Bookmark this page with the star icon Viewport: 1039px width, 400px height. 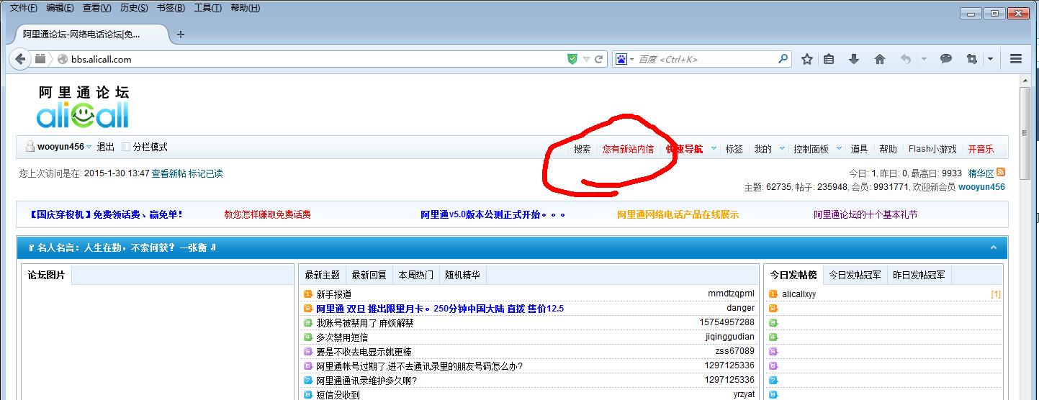coord(807,59)
